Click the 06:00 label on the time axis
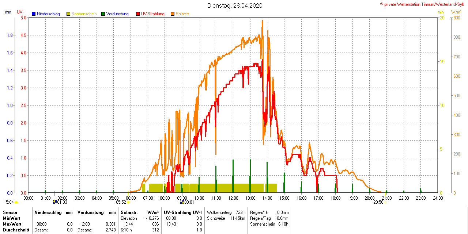 point(131,198)
